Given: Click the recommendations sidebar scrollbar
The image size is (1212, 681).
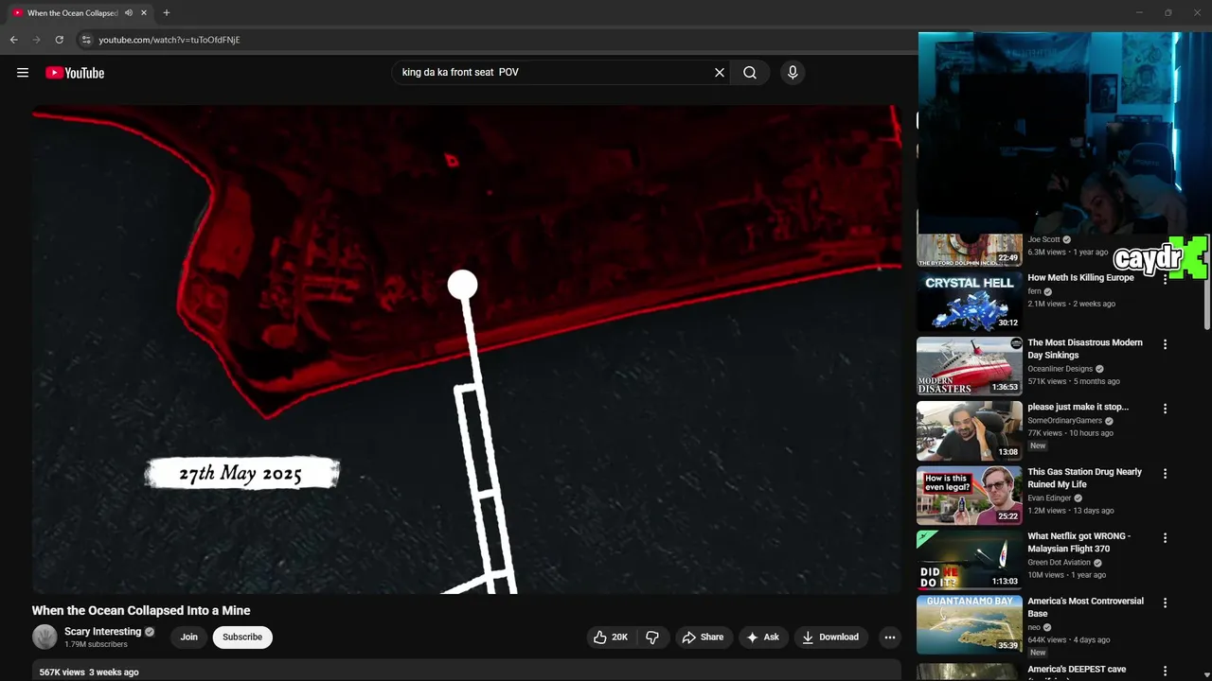Looking at the screenshot, I should coord(1206,284).
